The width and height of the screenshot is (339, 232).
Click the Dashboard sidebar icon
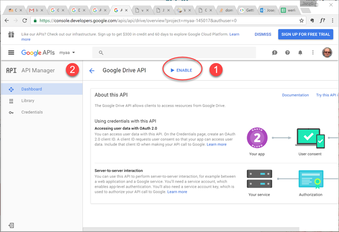click(x=11, y=89)
